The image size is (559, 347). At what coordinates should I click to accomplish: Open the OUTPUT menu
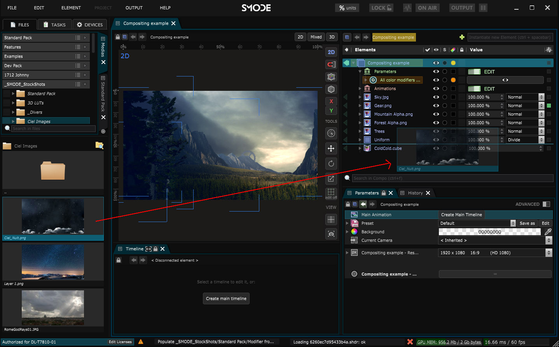(134, 8)
